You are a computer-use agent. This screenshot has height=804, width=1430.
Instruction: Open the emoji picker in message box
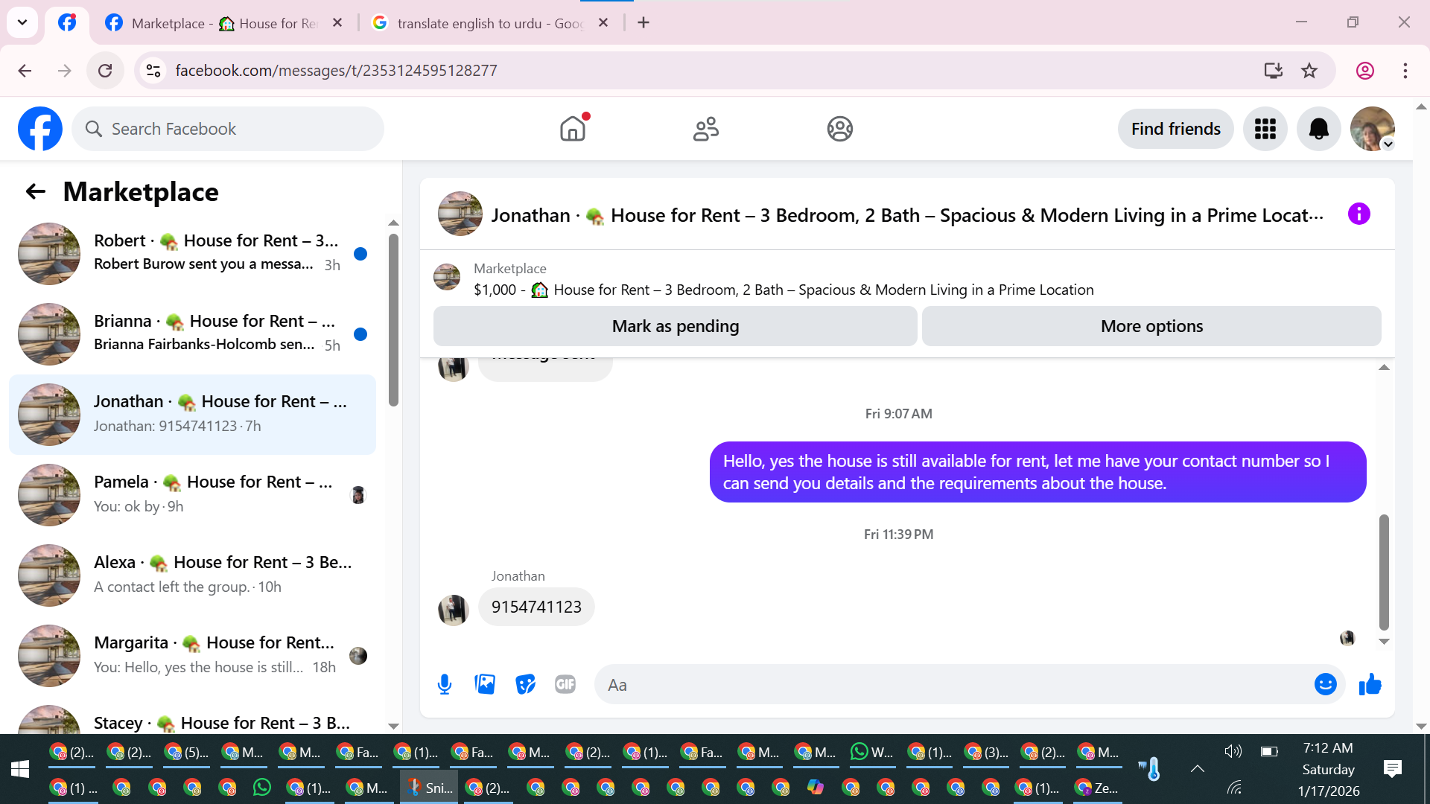[x=1325, y=684]
